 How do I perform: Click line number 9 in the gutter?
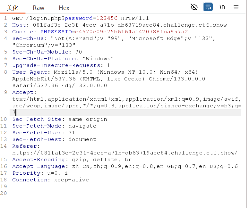tap(5, 92)
